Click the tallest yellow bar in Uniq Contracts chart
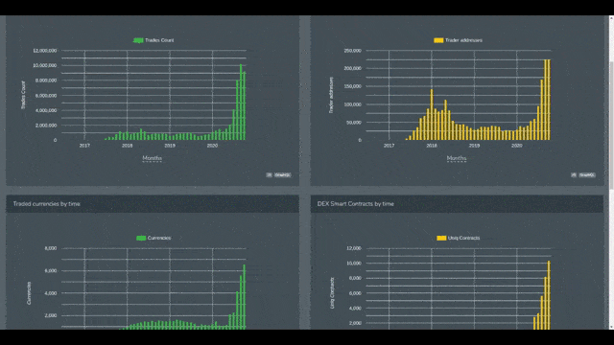This screenshot has width=614, height=345. click(549, 295)
